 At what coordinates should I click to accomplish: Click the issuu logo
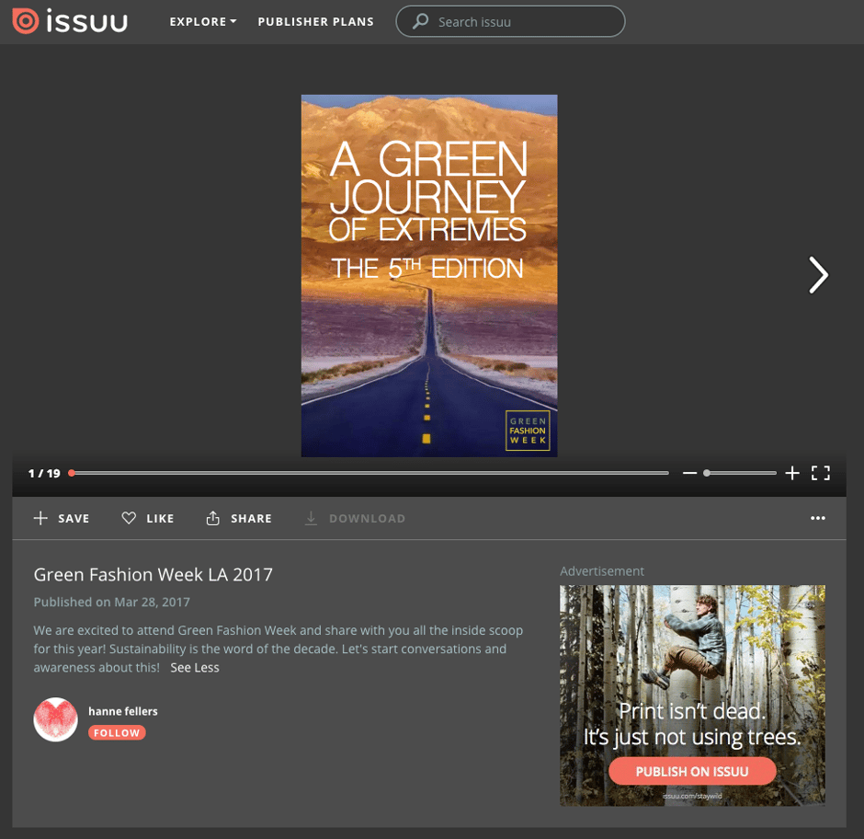pyautogui.click(x=70, y=21)
